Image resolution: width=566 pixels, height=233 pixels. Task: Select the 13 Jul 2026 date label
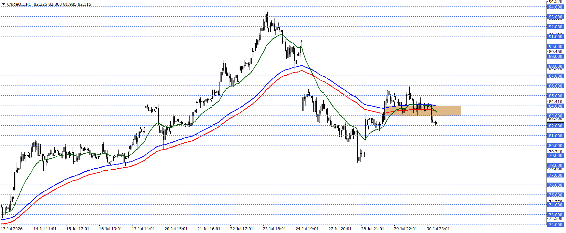[x=12, y=229]
